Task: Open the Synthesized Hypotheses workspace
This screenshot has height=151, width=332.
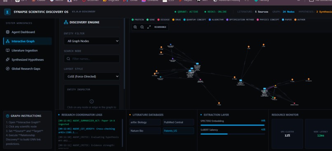Action: point(28,59)
